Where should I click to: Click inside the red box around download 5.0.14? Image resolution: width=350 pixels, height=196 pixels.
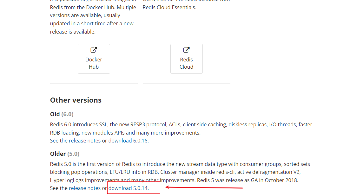133,188
